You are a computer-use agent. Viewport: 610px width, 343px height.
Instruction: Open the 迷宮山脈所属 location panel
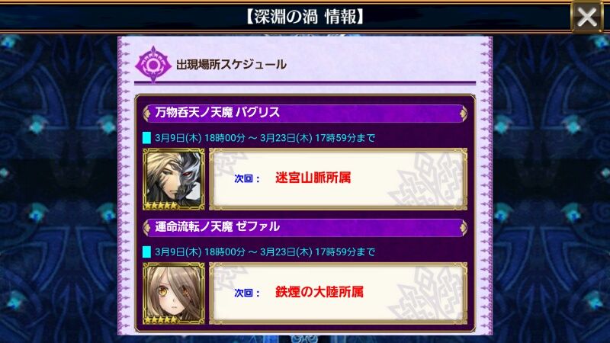[x=338, y=179]
